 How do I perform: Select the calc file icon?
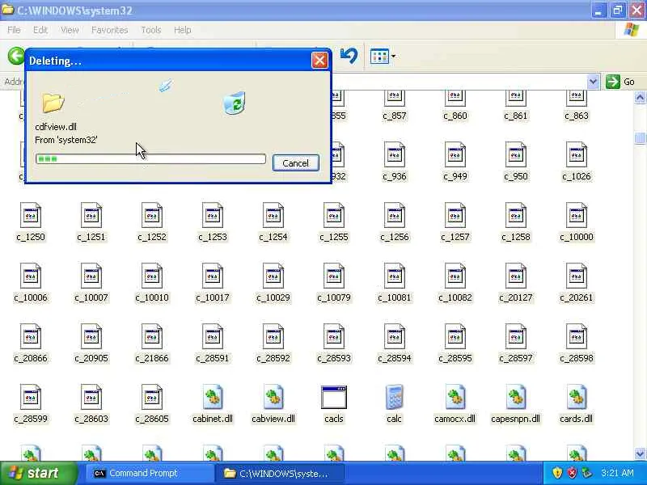(x=394, y=397)
